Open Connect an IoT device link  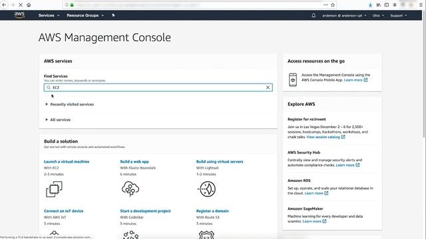click(64, 211)
